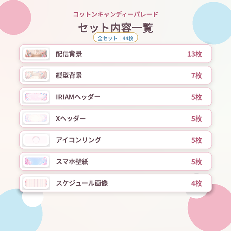Choose the アイコンリング row label
The height and width of the screenshot is (231, 231).
click(79, 140)
